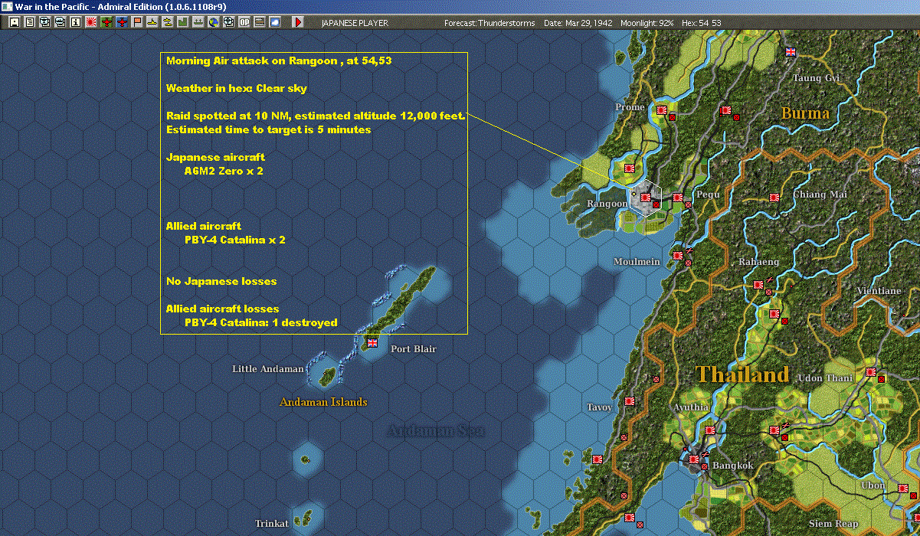The image size is (920, 536).
Task: Select the red plane on blue background icon
Action: 122,22
